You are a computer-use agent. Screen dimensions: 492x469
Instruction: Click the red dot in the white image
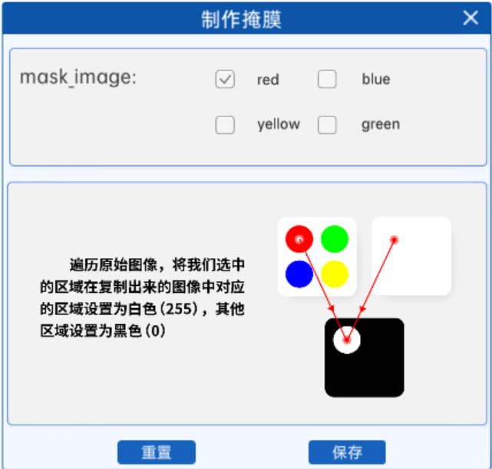point(394,240)
